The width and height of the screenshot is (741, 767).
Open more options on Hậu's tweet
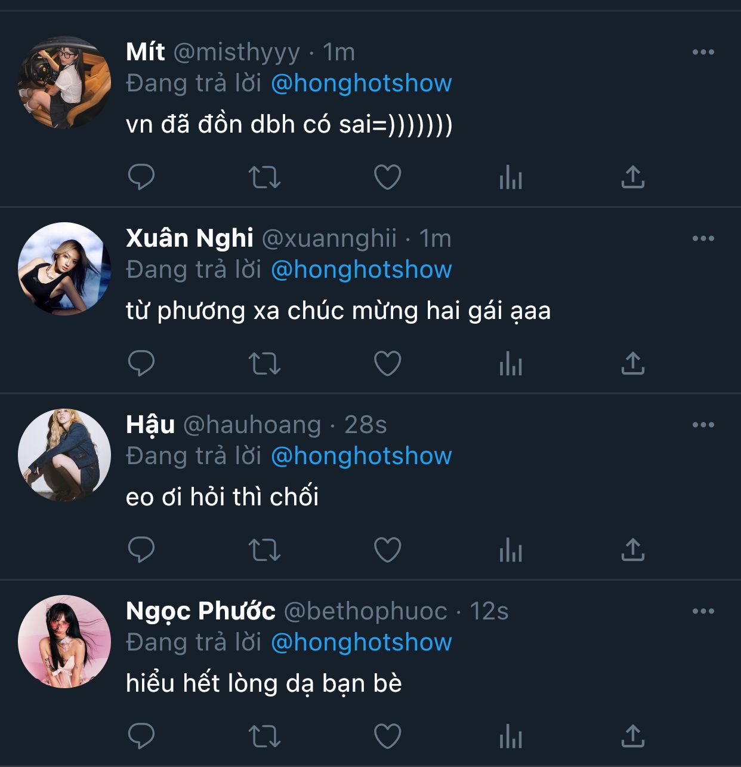tap(703, 425)
